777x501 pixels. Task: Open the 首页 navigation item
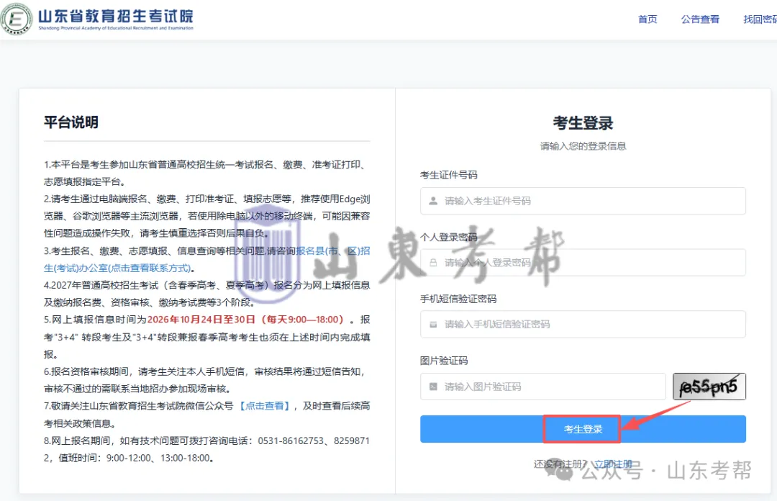click(x=647, y=19)
